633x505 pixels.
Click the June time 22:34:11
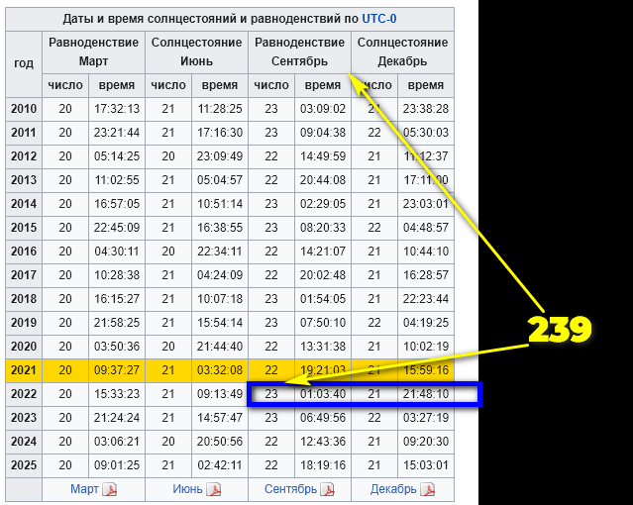click(220, 252)
